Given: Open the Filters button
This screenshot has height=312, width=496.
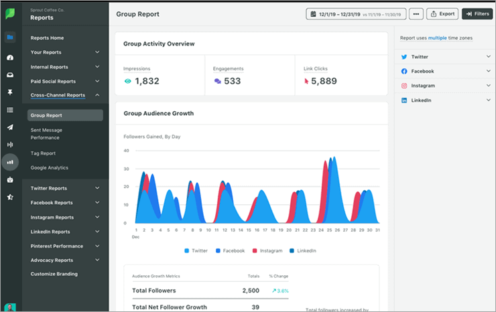Looking at the screenshot, I should (477, 13).
